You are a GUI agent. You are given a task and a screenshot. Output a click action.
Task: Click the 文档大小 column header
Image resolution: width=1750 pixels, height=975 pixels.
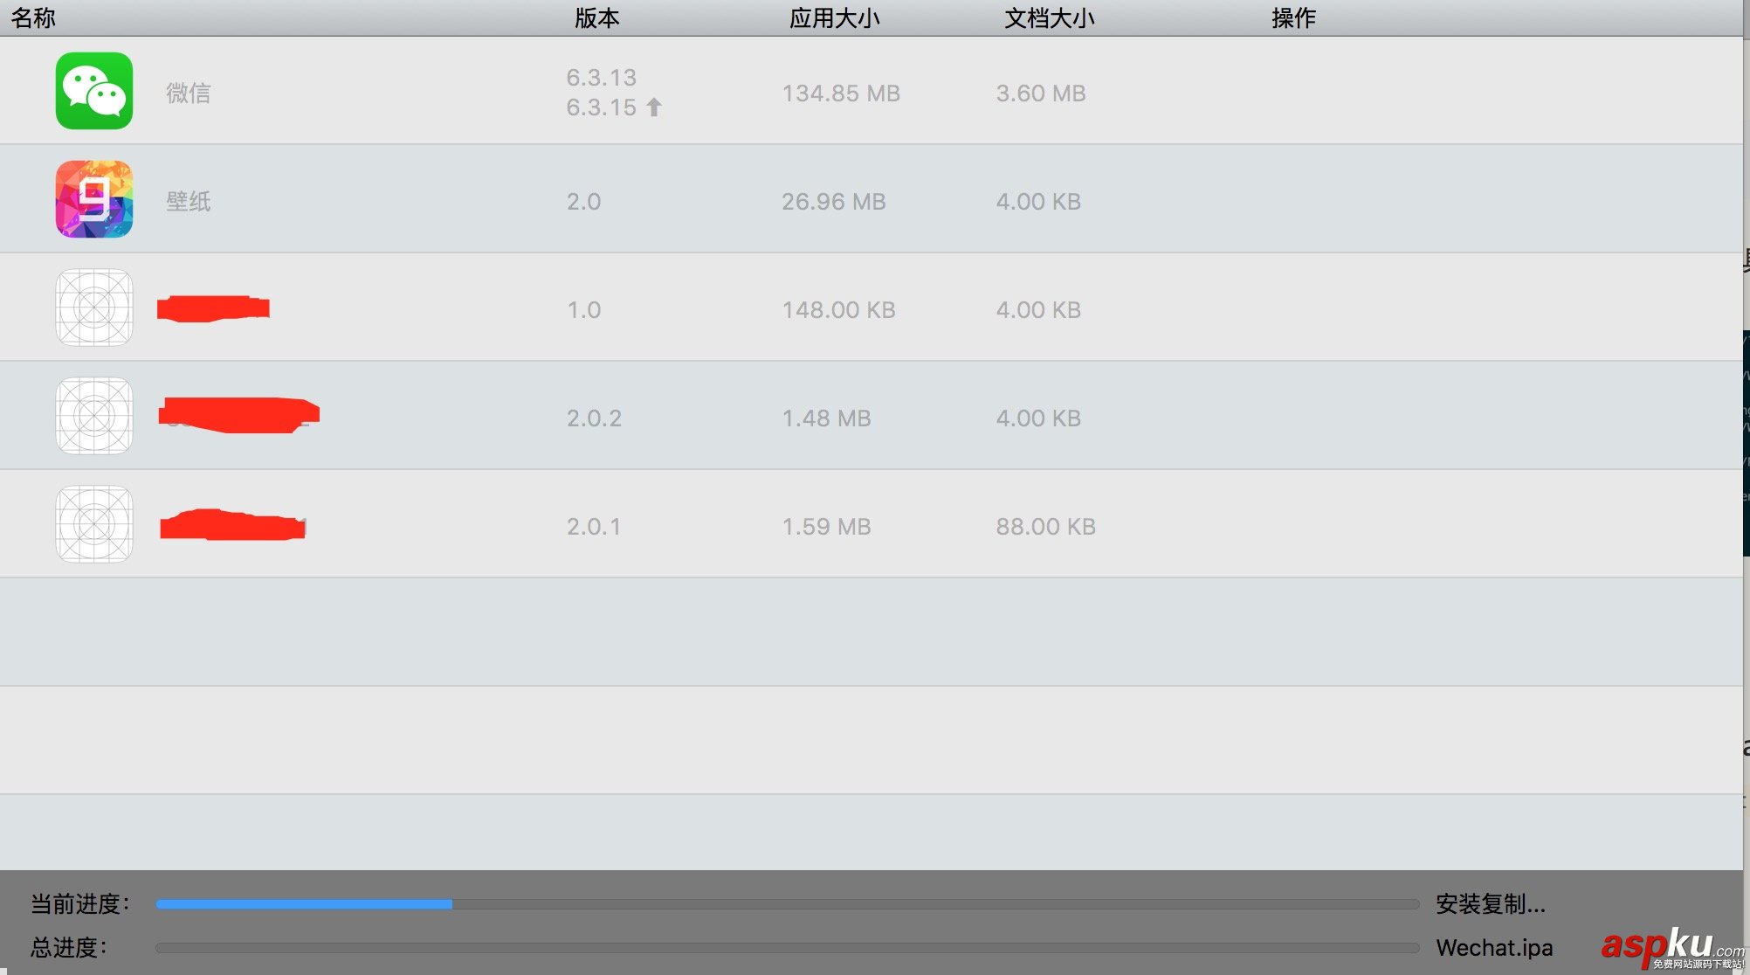pyautogui.click(x=1050, y=17)
